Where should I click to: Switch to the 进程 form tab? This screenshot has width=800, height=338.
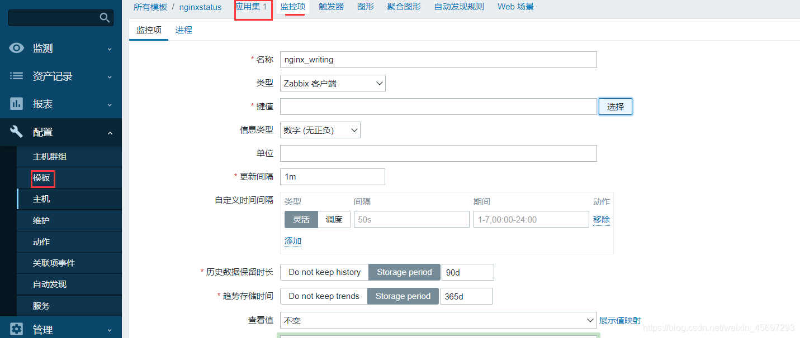pyautogui.click(x=184, y=30)
